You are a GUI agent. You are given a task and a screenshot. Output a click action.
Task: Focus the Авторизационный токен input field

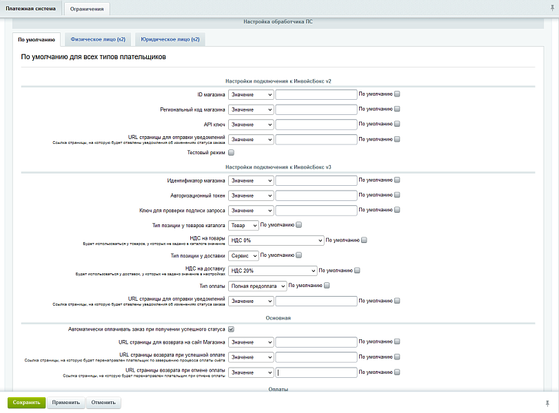click(x=316, y=195)
